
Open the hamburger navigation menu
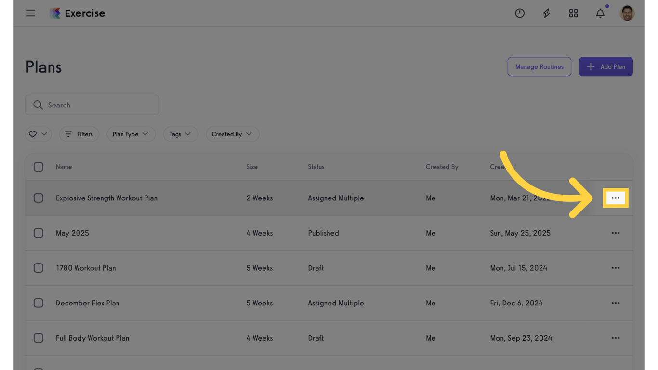[31, 13]
